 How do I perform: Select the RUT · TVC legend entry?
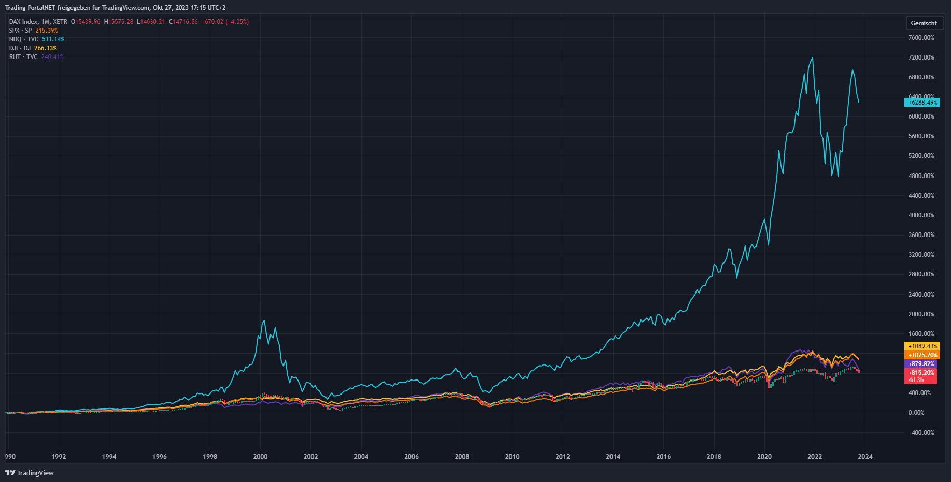coord(23,57)
